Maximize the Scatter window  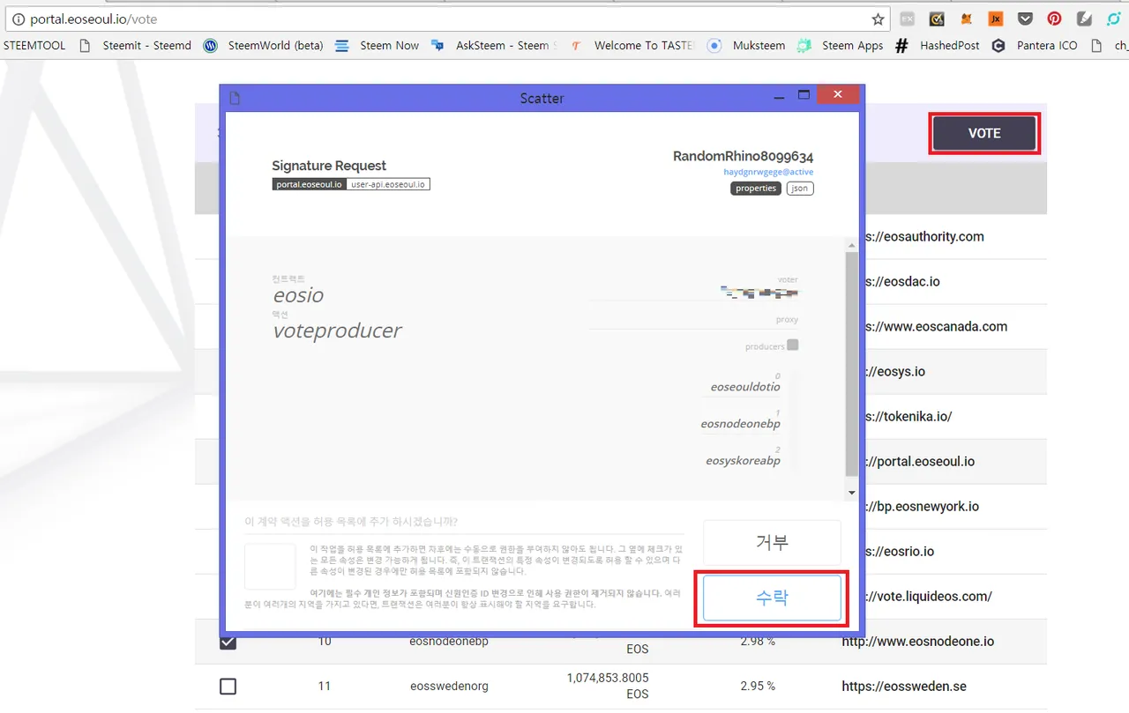pos(804,94)
